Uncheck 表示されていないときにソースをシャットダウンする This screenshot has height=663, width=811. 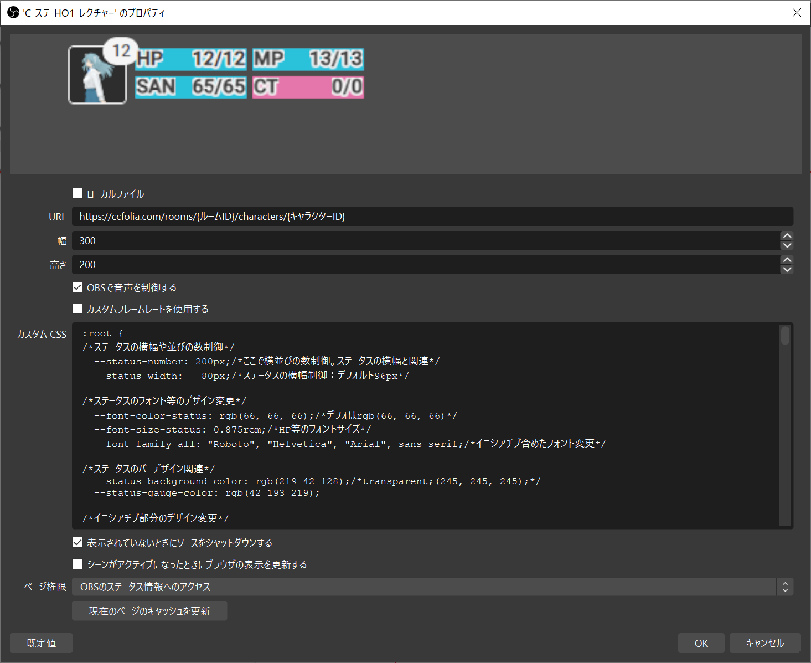(78, 542)
